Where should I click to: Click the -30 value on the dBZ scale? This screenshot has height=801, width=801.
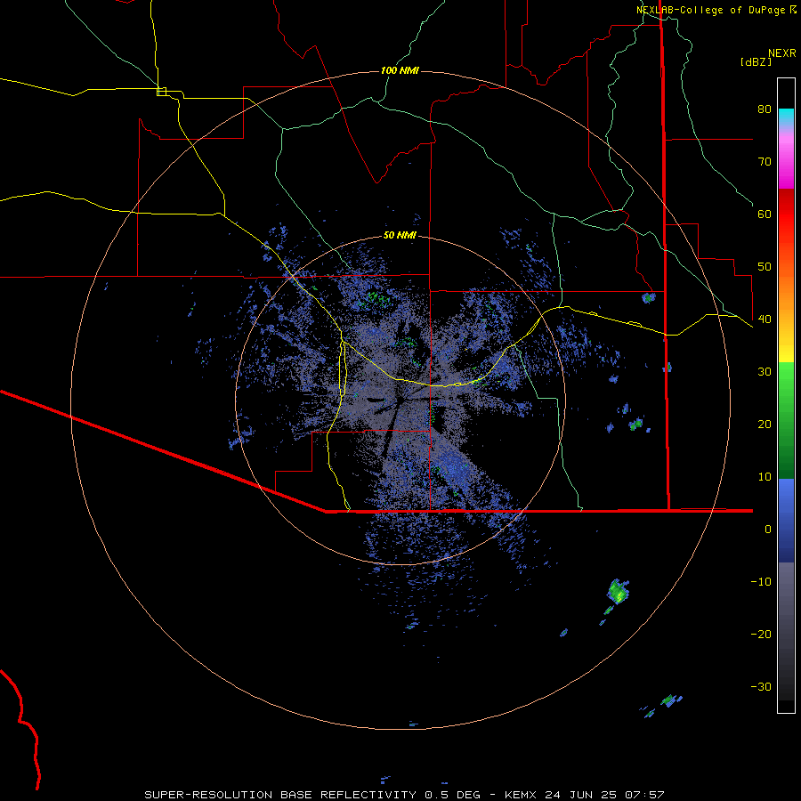(761, 687)
